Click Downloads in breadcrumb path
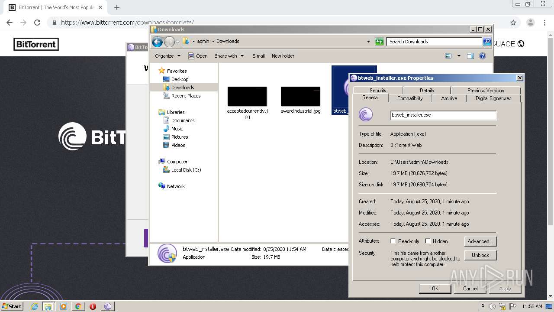Image resolution: width=554 pixels, height=312 pixels. 228,42
